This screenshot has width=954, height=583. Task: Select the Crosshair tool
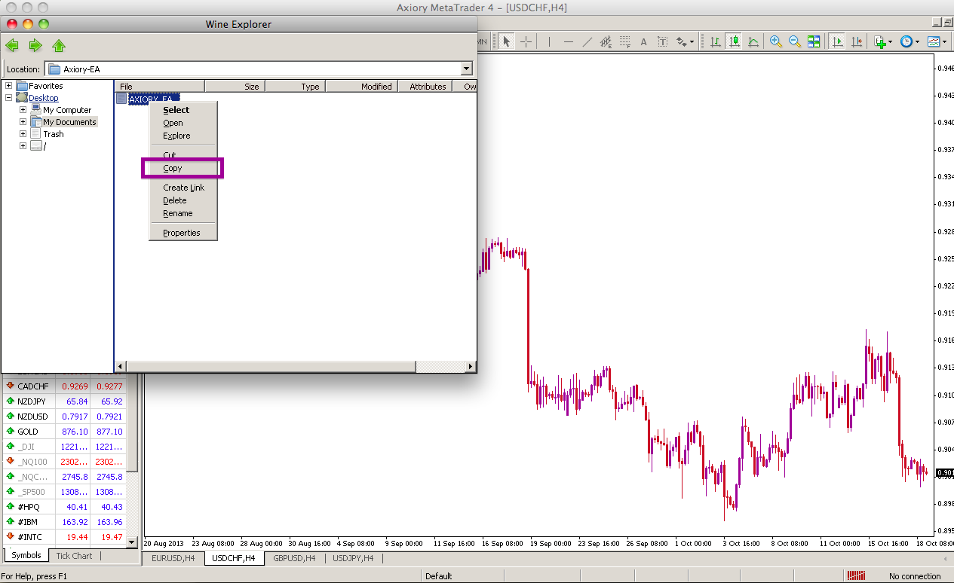(x=526, y=41)
